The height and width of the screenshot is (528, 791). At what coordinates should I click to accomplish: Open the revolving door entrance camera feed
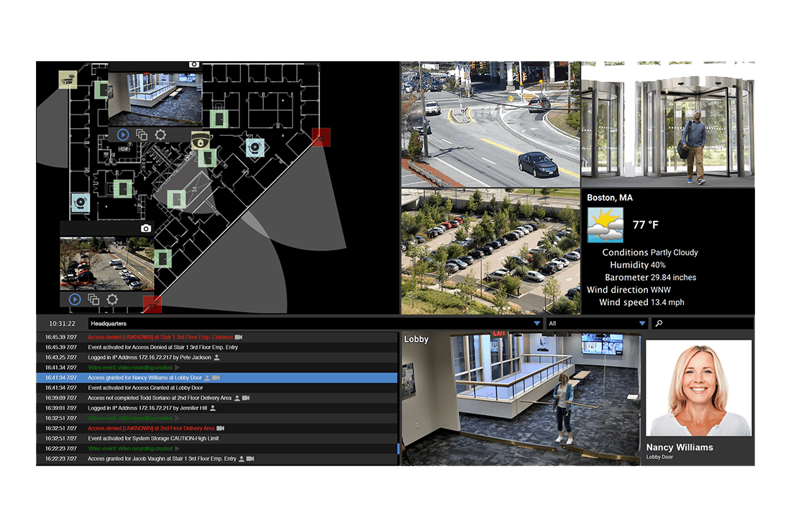668,124
